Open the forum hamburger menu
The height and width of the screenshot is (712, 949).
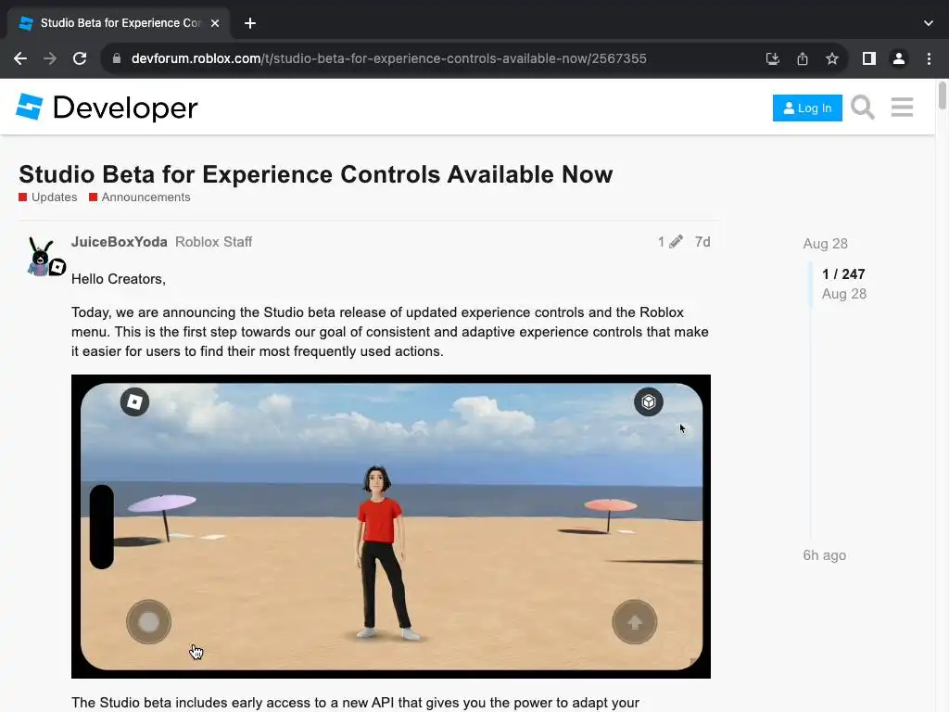(x=902, y=108)
